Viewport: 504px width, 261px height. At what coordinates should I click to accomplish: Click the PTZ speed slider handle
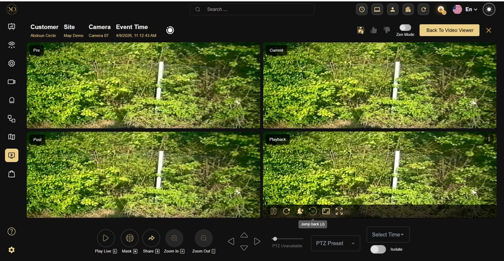click(275, 239)
